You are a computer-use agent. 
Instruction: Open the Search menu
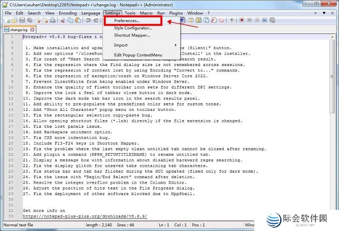[34, 13]
